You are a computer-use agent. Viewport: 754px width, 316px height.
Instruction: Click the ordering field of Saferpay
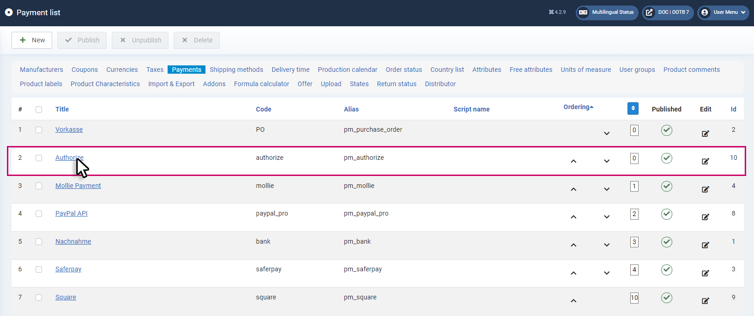coord(634,270)
